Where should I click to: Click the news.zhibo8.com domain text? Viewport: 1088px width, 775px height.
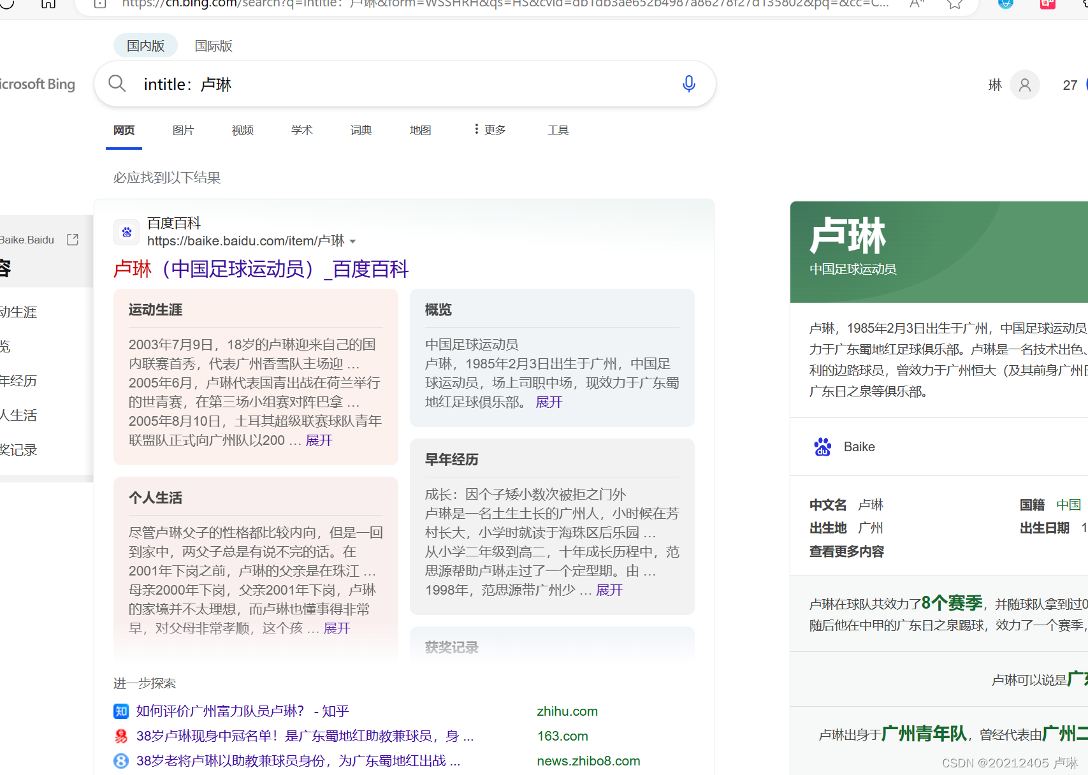click(x=588, y=761)
